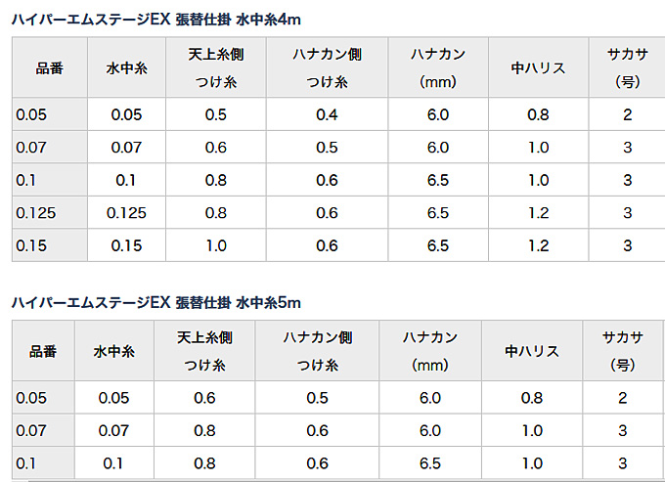Image resolution: width=665 pixels, height=482 pixels.
Task: Click the ハナカン側 つけ糸 header in the 4m table
Action: click(327, 67)
